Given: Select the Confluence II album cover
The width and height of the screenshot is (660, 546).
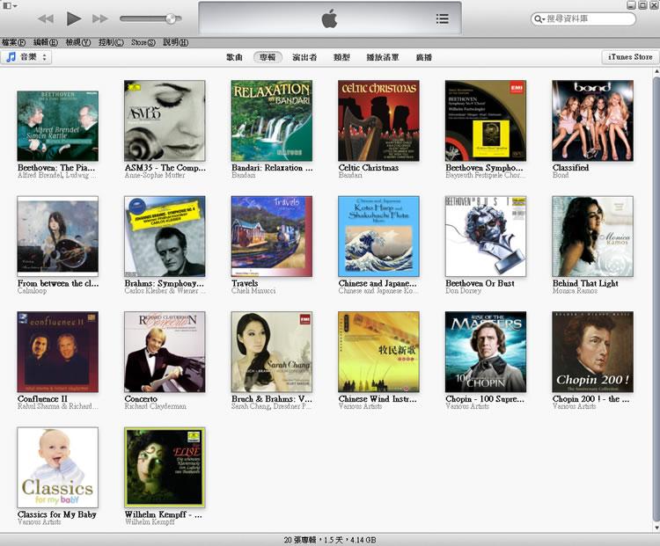Looking at the screenshot, I should coord(58,352).
